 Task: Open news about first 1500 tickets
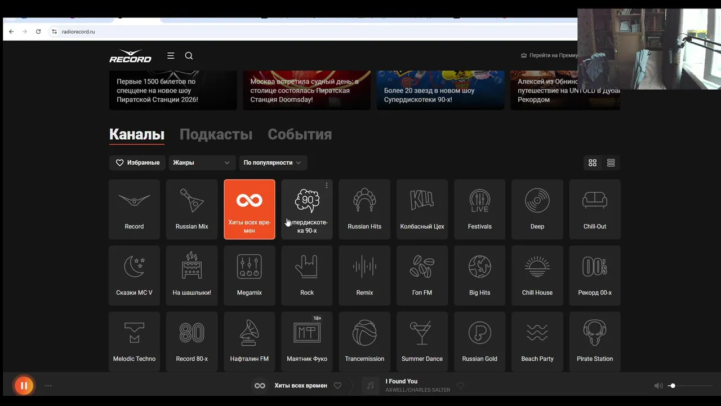[x=173, y=90]
